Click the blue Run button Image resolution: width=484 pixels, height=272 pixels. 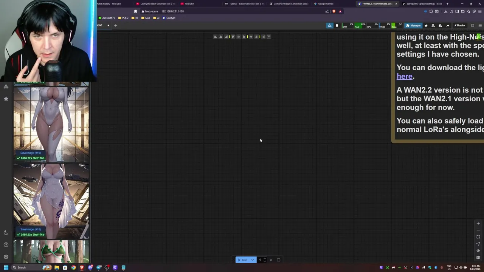243,260
